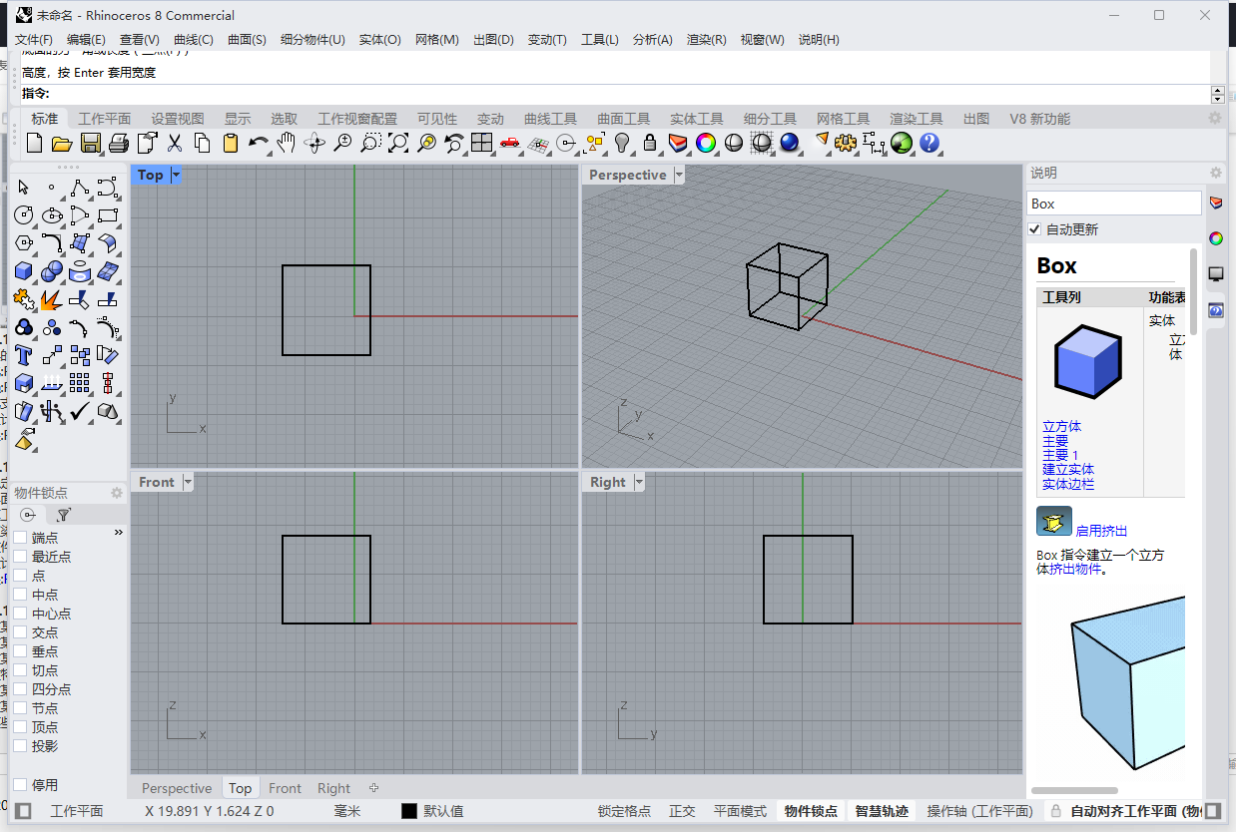Image resolution: width=1236 pixels, height=832 pixels.
Task: Select the Front viewport tab at bottom
Action: coord(285,788)
